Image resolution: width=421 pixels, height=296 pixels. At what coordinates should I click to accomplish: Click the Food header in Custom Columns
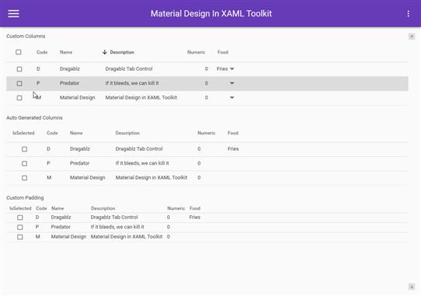coord(223,52)
